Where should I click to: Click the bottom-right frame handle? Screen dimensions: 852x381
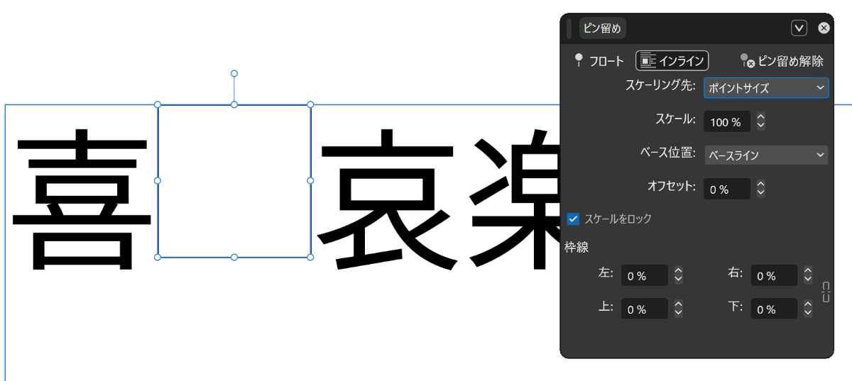(x=310, y=257)
